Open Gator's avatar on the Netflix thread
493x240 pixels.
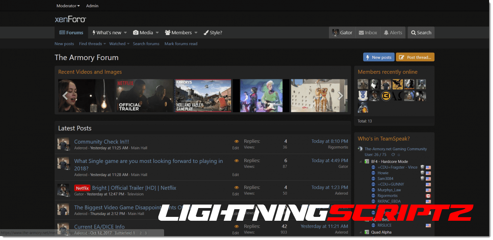point(63,190)
